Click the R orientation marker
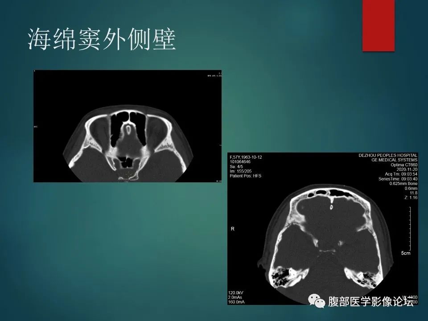The height and width of the screenshot is (321, 428). (x=233, y=229)
